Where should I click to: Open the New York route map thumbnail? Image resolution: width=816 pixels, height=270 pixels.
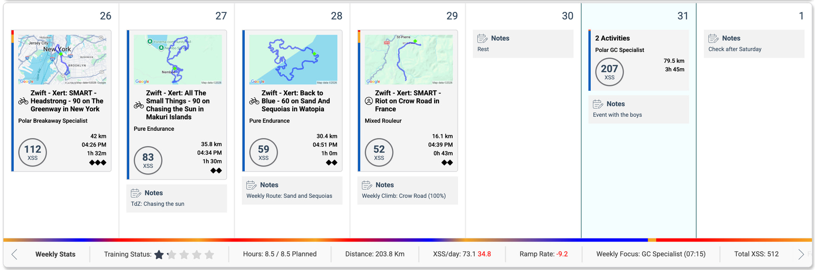tap(62, 59)
